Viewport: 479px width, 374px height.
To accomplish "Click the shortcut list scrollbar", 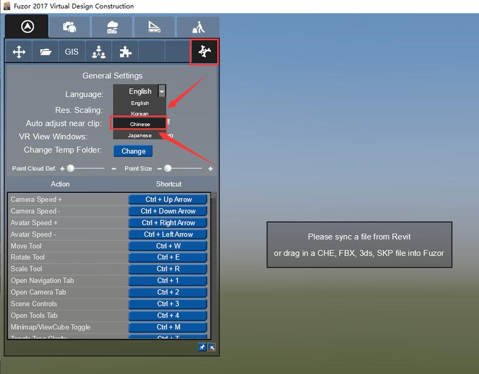I will pyautogui.click(x=214, y=265).
